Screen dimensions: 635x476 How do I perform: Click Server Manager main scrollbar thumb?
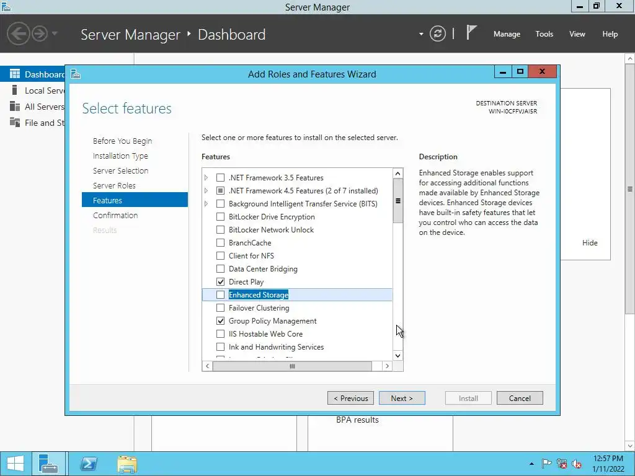point(630,188)
